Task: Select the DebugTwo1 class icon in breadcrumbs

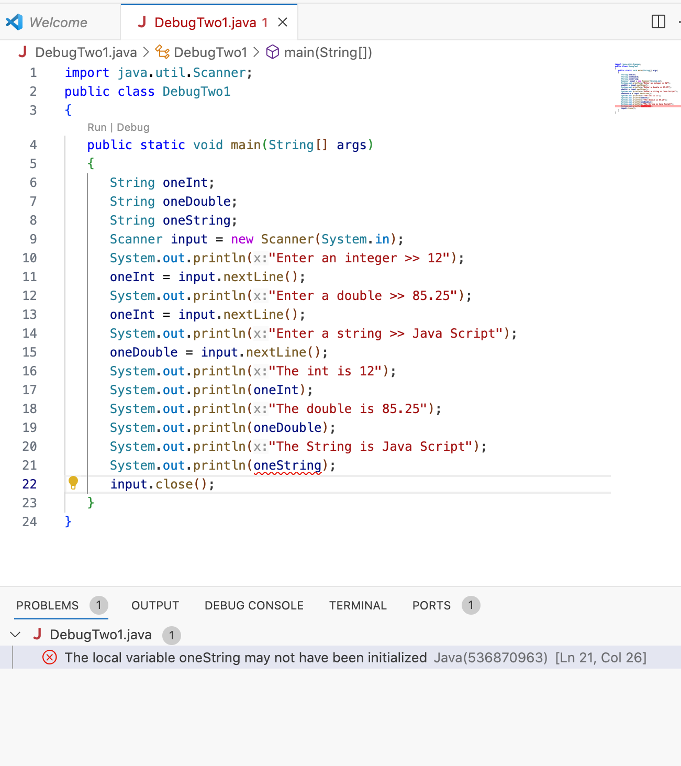Action: point(163,52)
